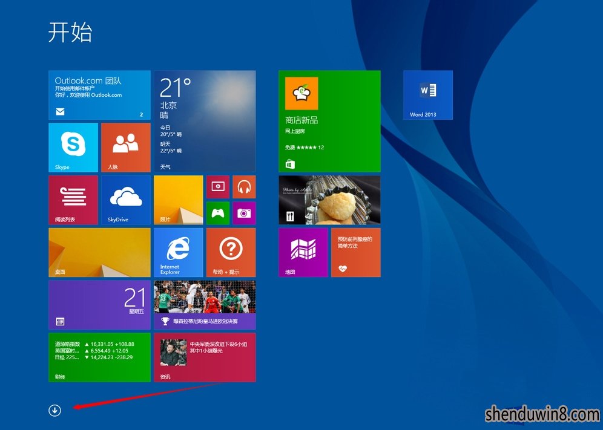Click the down-arrow to show all apps

tap(54, 411)
